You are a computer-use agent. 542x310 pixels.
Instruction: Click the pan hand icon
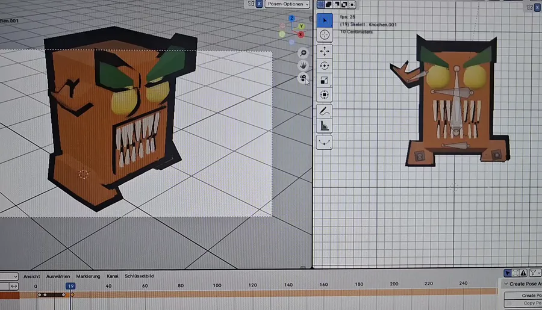pyautogui.click(x=303, y=66)
